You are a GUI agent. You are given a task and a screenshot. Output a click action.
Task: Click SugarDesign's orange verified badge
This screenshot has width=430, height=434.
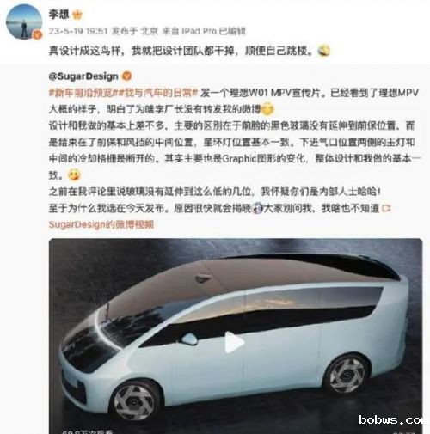tap(127, 76)
